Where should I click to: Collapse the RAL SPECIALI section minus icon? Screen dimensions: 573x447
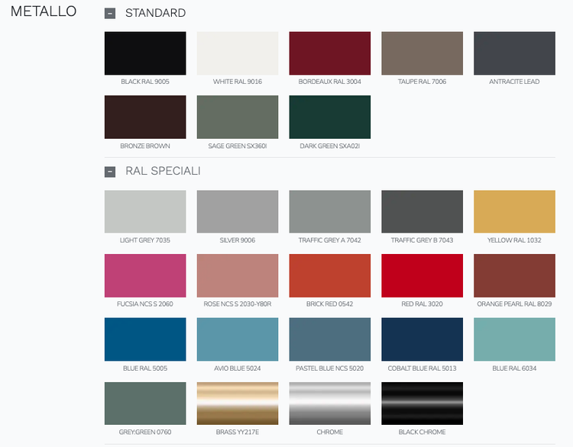110,172
